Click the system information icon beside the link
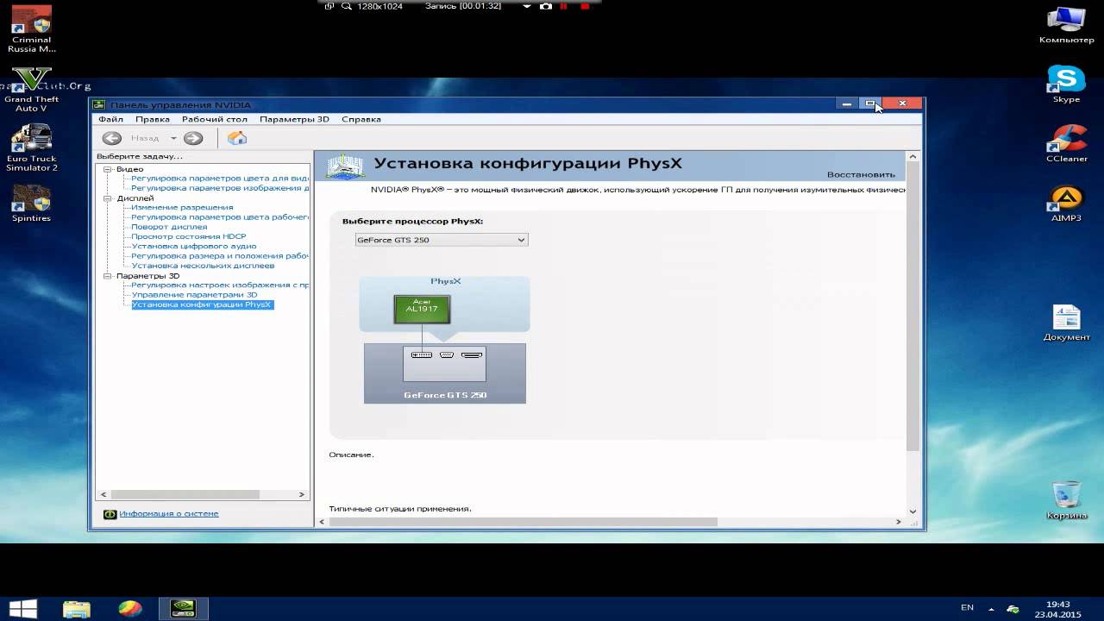This screenshot has height=621, width=1104. (x=110, y=514)
